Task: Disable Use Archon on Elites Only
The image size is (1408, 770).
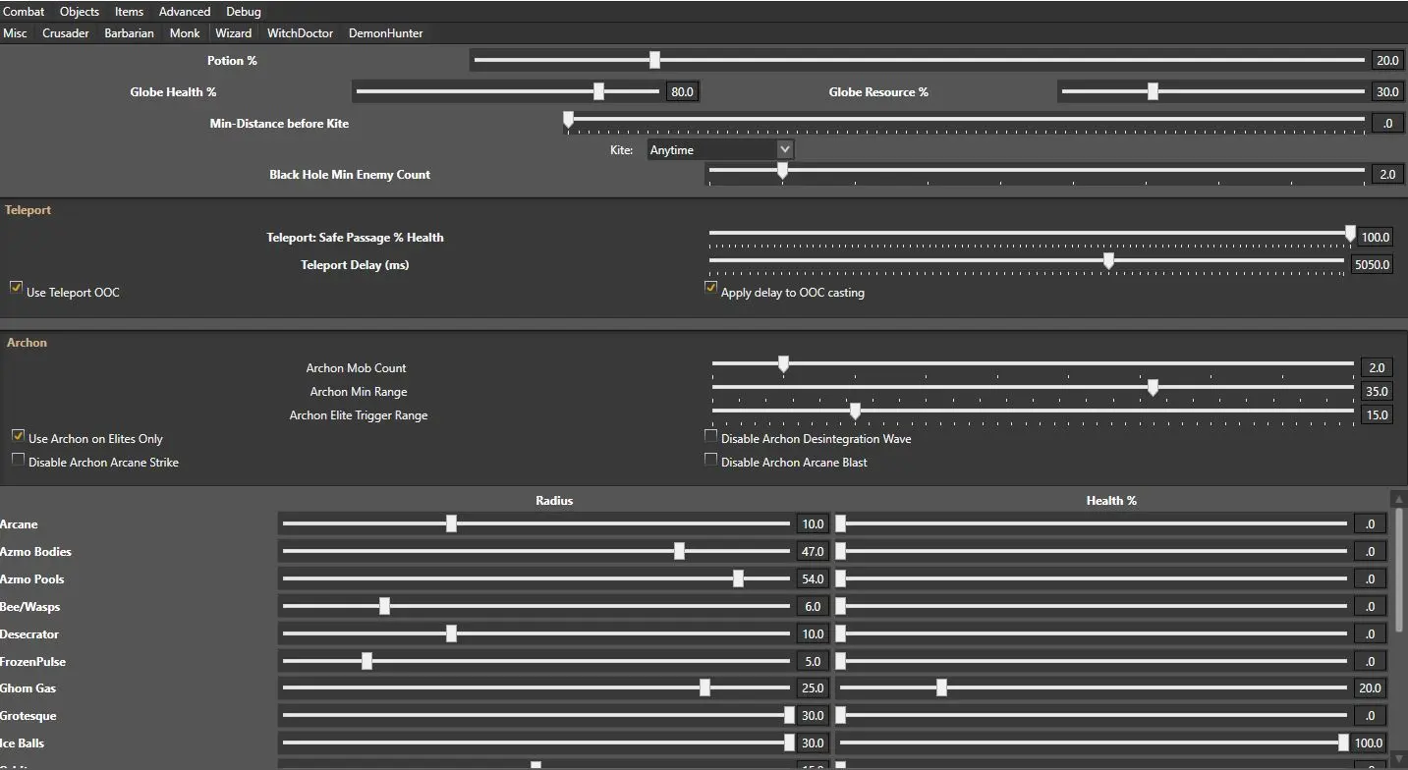Action: (18, 435)
